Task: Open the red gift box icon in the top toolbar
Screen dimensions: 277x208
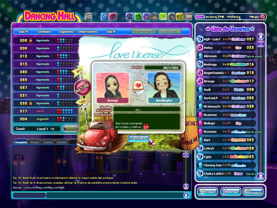Action: pyautogui.click(x=113, y=17)
